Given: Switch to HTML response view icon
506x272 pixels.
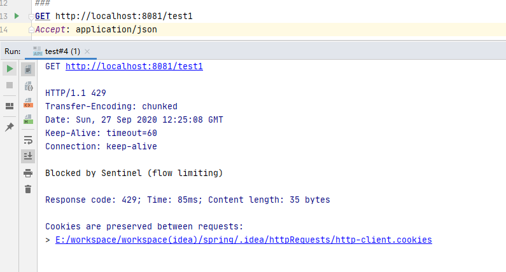Looking at the screenshot, I should click(x=28, y=119).
